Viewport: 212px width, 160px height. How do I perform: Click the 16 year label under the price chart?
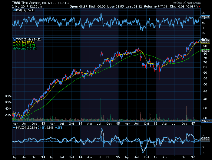[x=155, y=123]
